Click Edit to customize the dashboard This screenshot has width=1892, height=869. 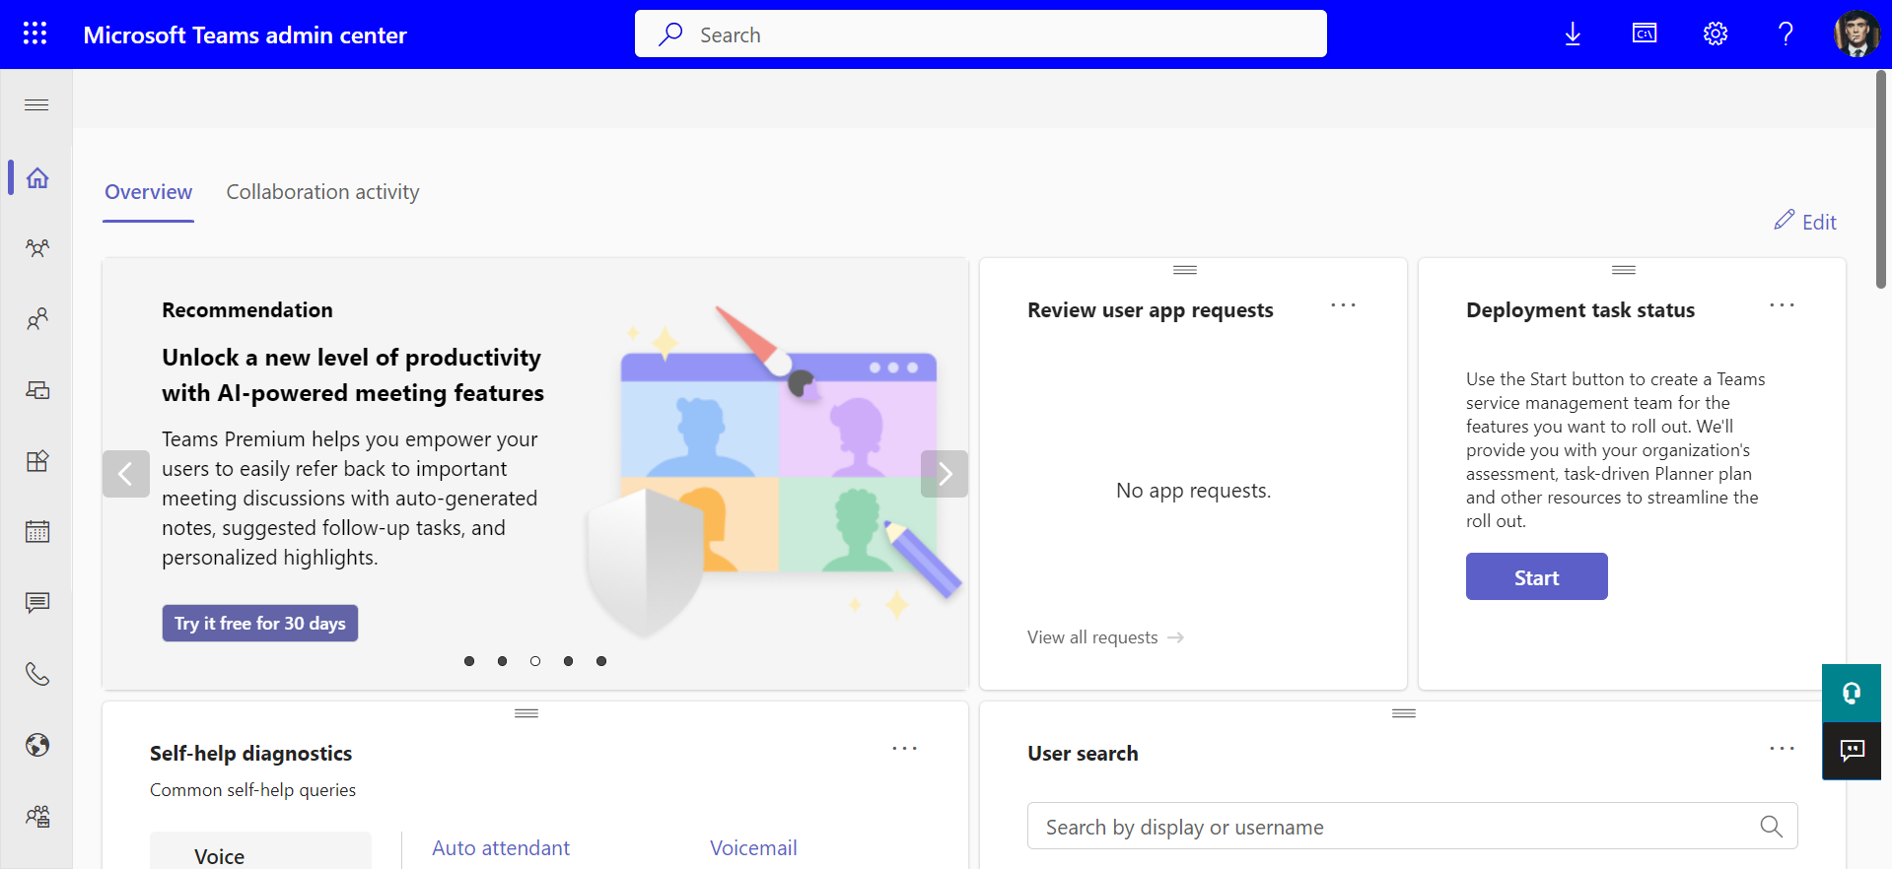(1805, 222)
